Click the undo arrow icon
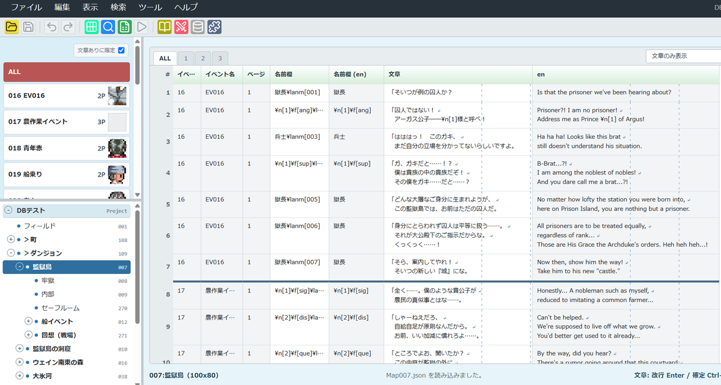This screenshot has width=721, height=385. [52, 26]
